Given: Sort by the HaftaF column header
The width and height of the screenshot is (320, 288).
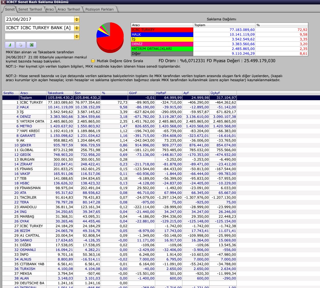Looking at the screenshot, I should (x=168, y=93).
